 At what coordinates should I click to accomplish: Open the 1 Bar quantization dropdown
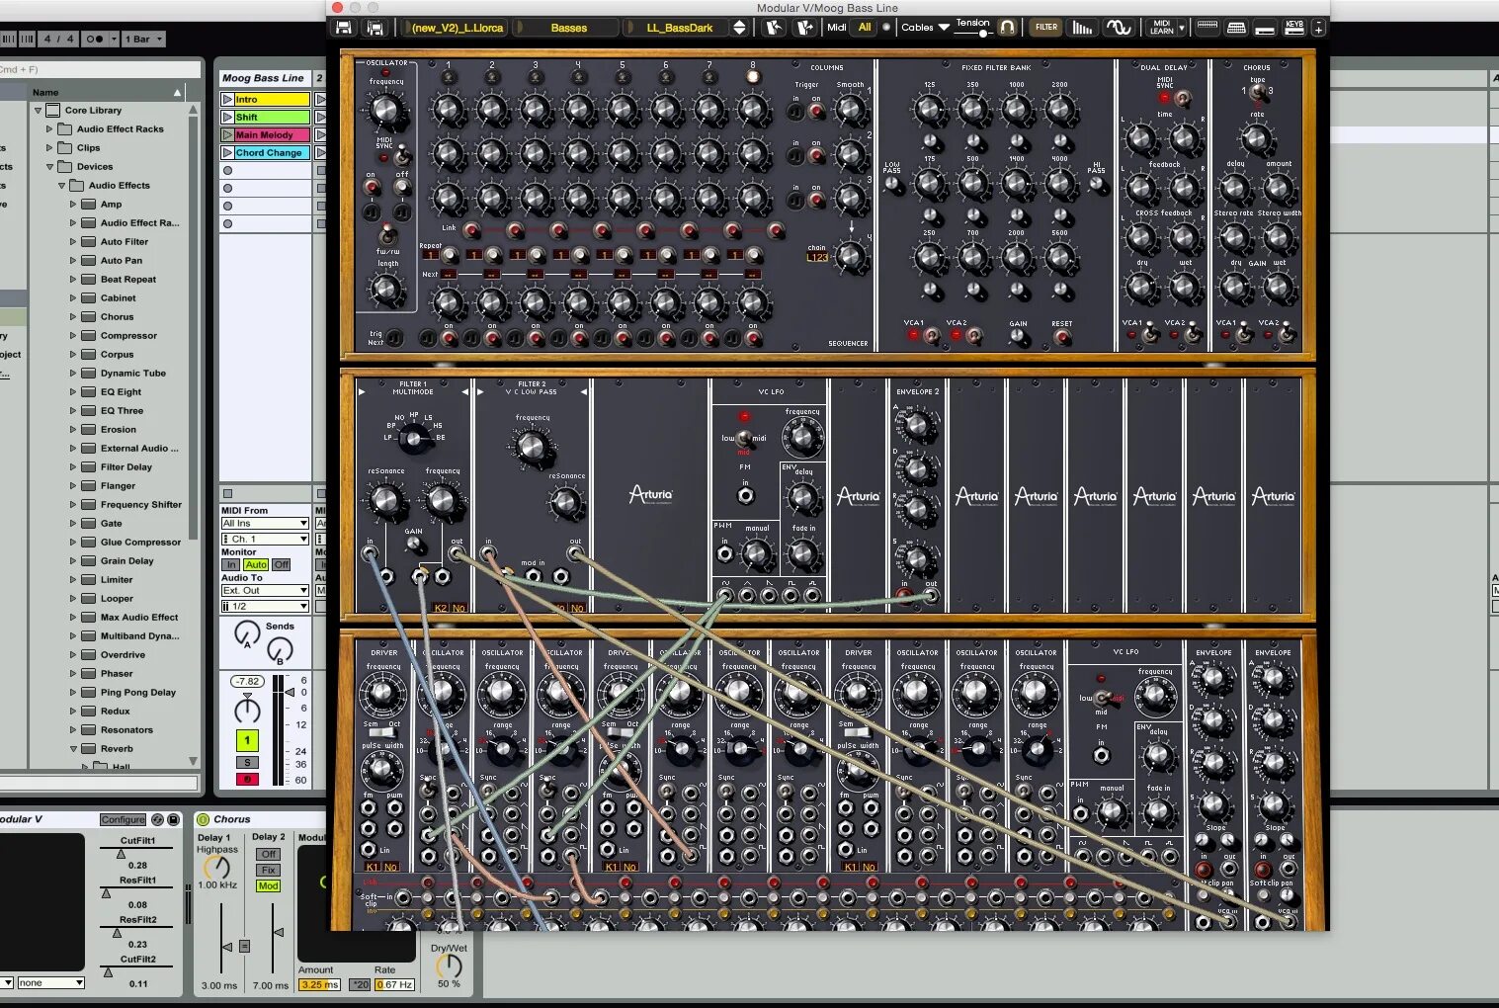click(x=143, y=39)
